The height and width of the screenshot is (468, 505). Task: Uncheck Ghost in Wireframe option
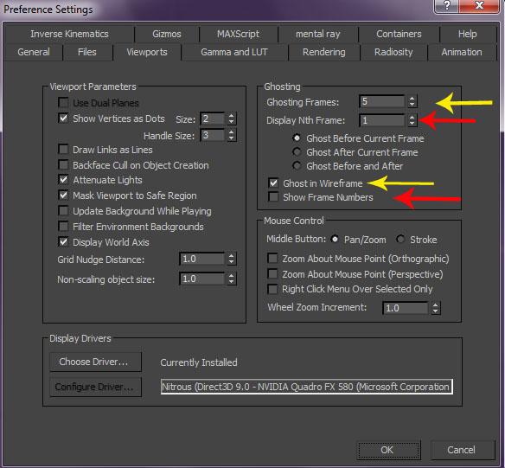pos(273,183)
